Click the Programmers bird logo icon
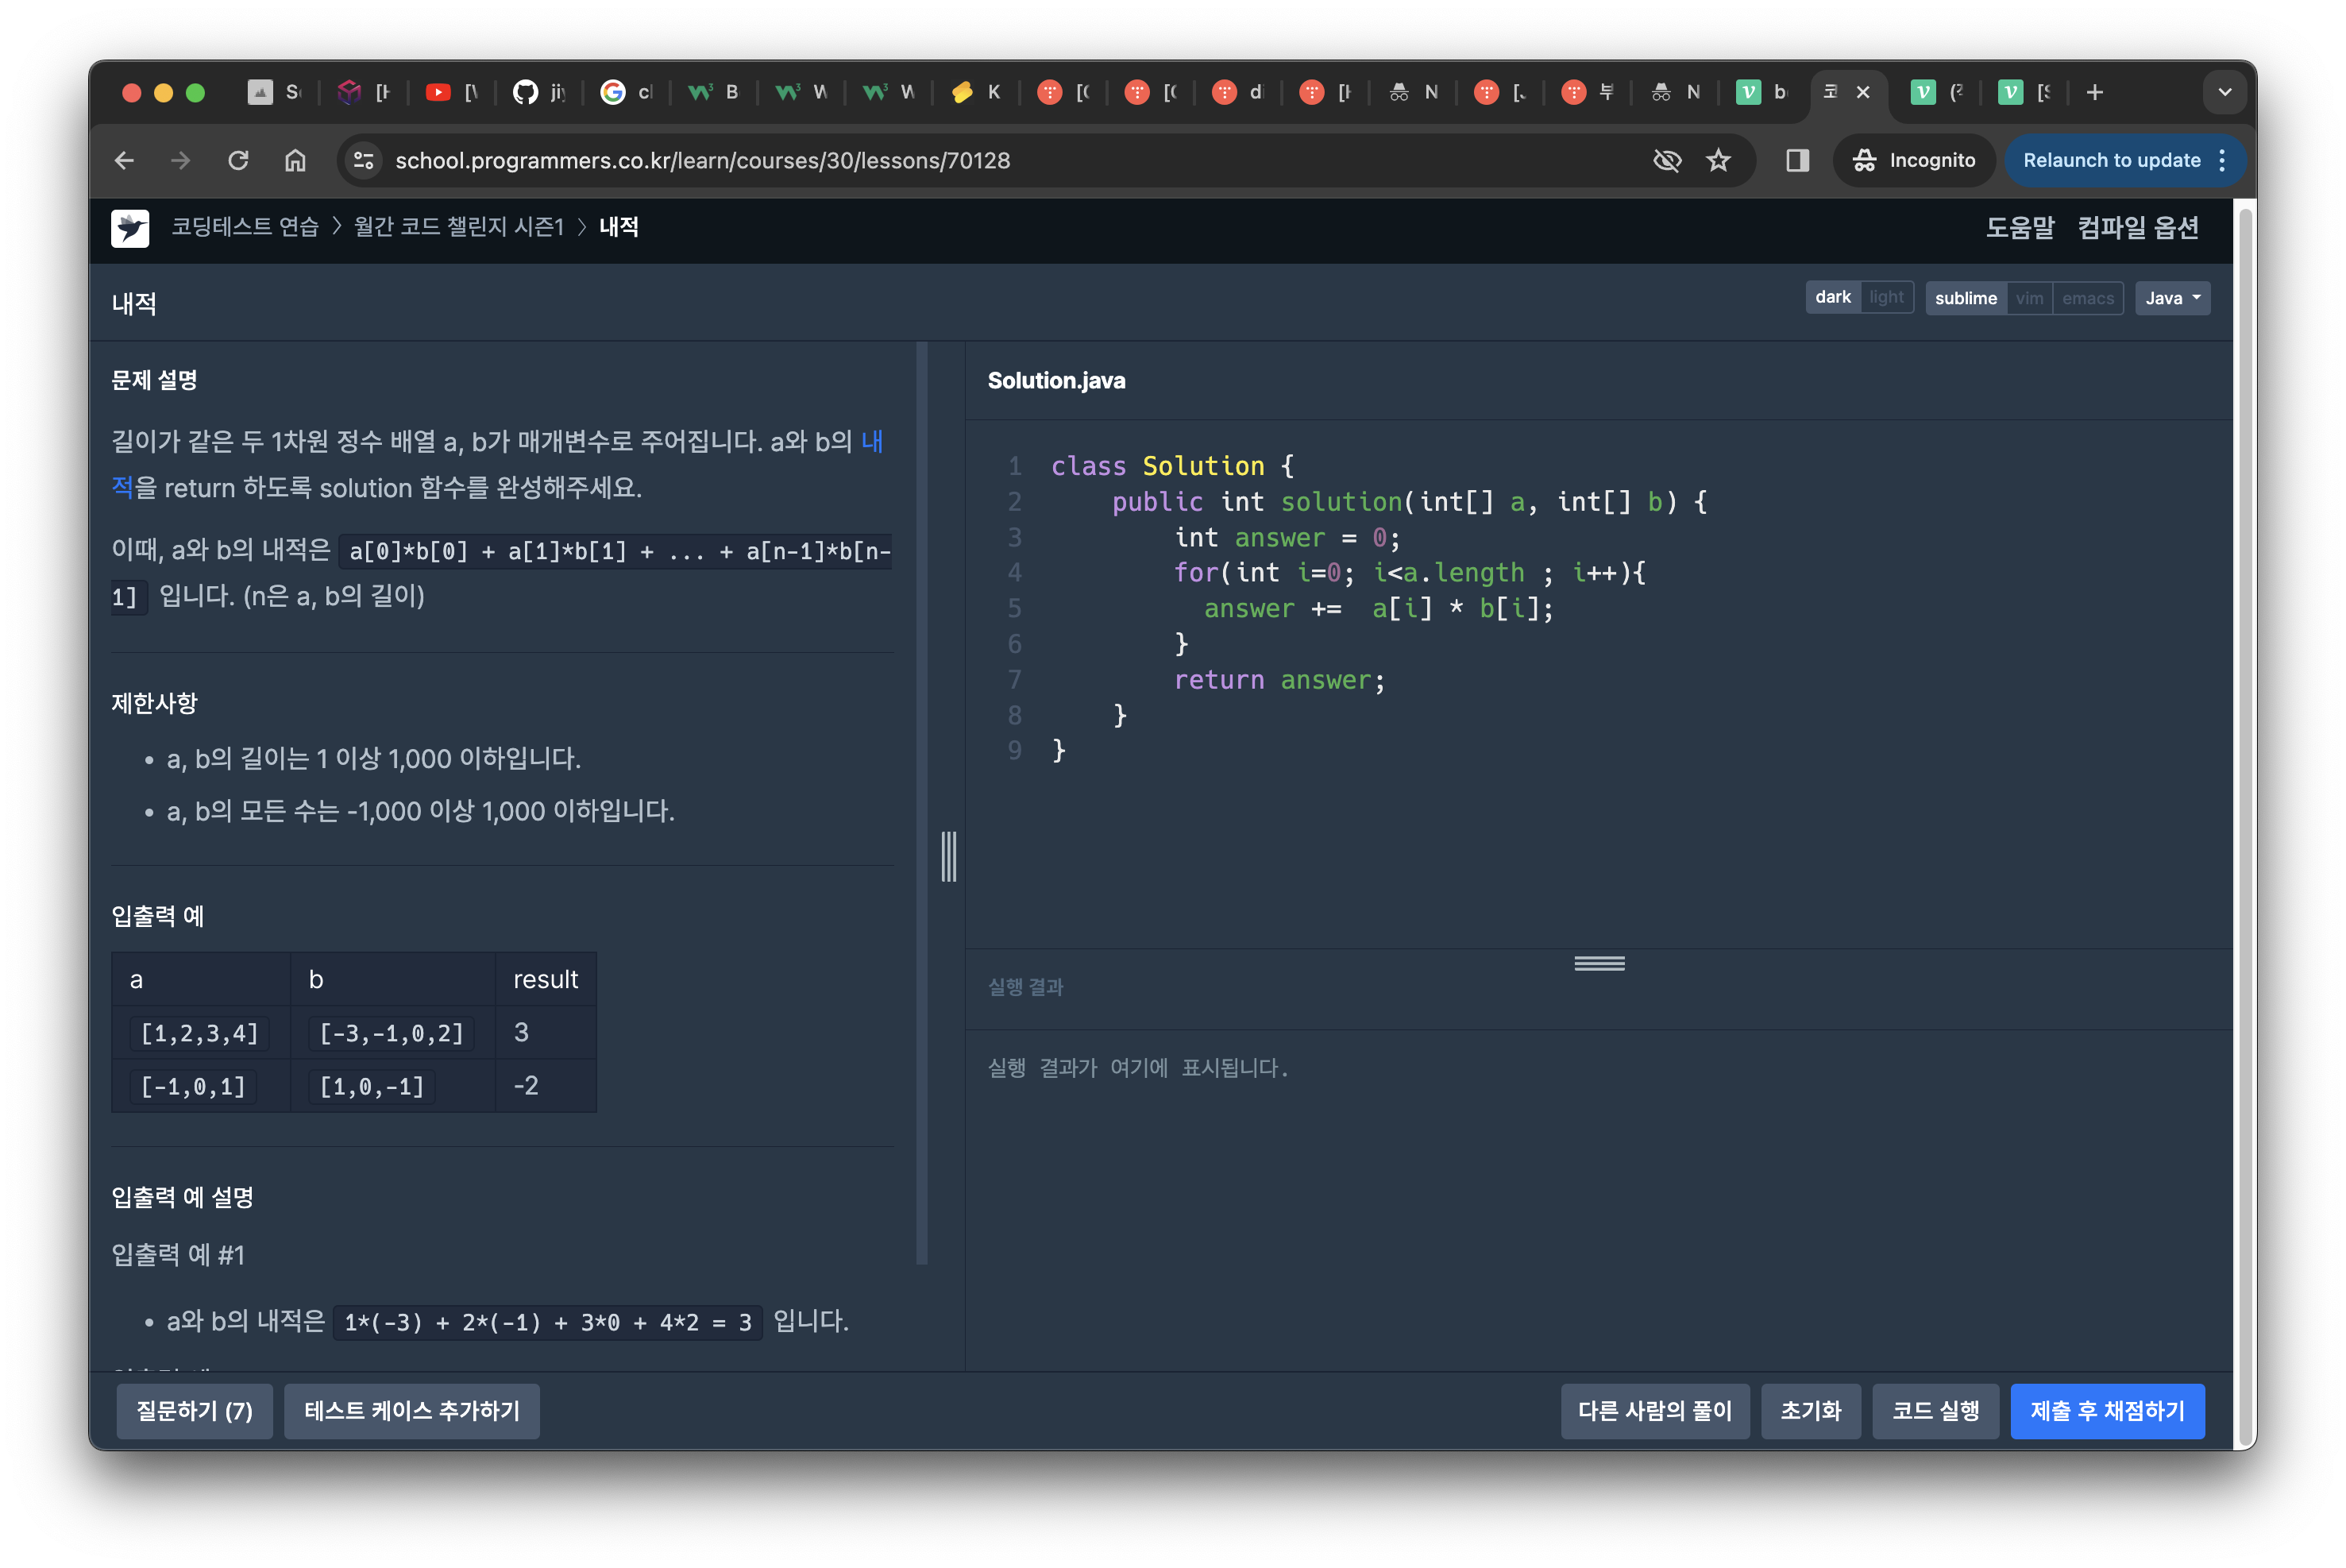 tap(130, 228)
